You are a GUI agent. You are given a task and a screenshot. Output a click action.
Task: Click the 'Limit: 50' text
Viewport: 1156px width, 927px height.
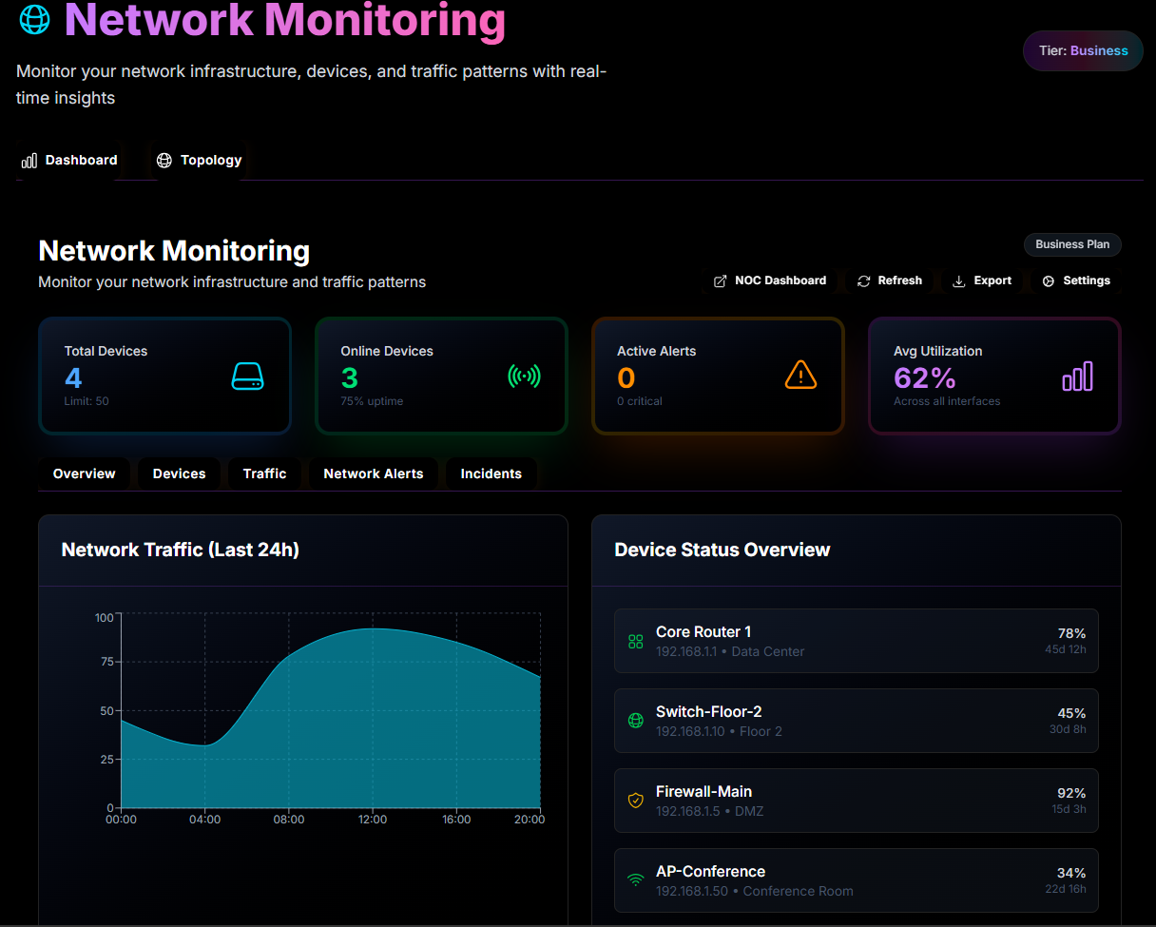click(87, 401)
